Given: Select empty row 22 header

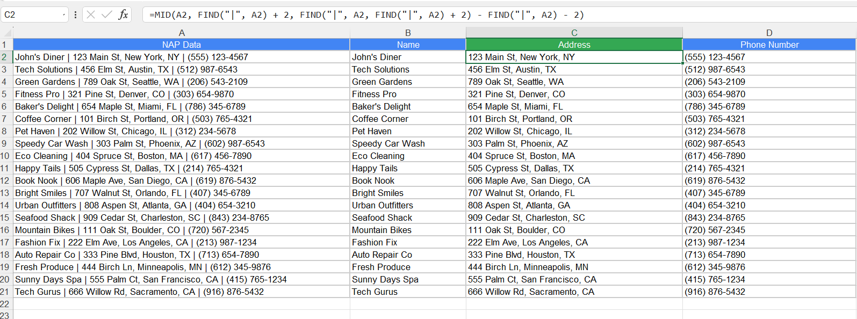Looking at the screenshot, I should coord(6,304).
